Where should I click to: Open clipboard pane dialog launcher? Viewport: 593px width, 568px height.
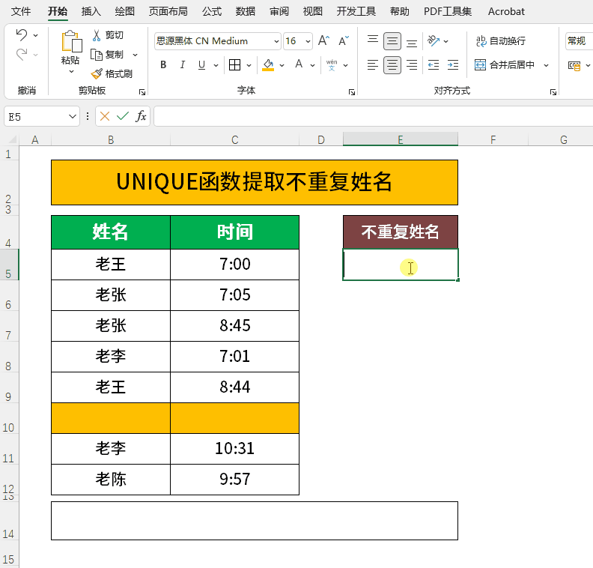tap(142, 92)
